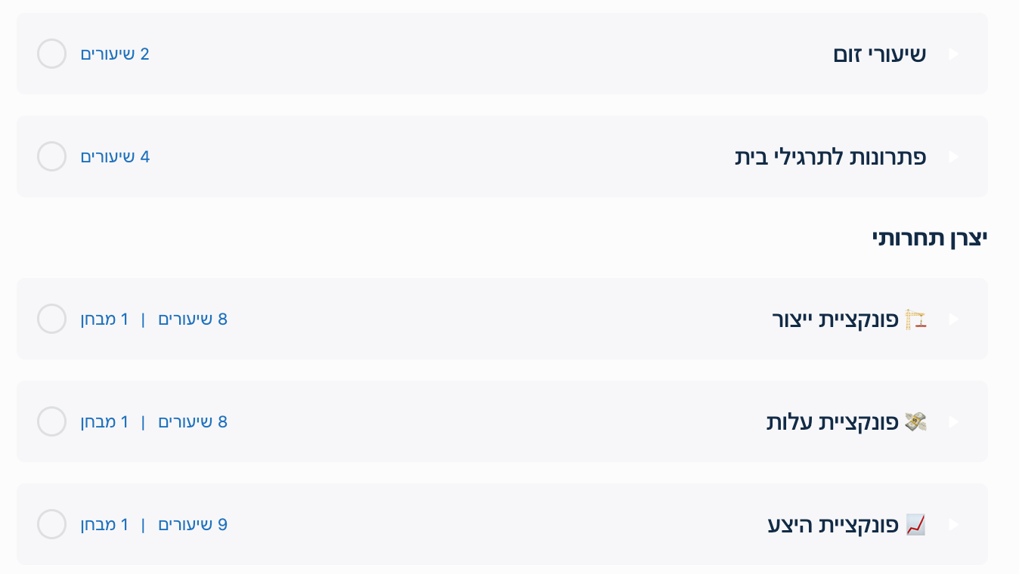1019x574 pixels.
Task: Expand the פתרונות לתרגילי בית section arrow
Action: pos(953,157)
